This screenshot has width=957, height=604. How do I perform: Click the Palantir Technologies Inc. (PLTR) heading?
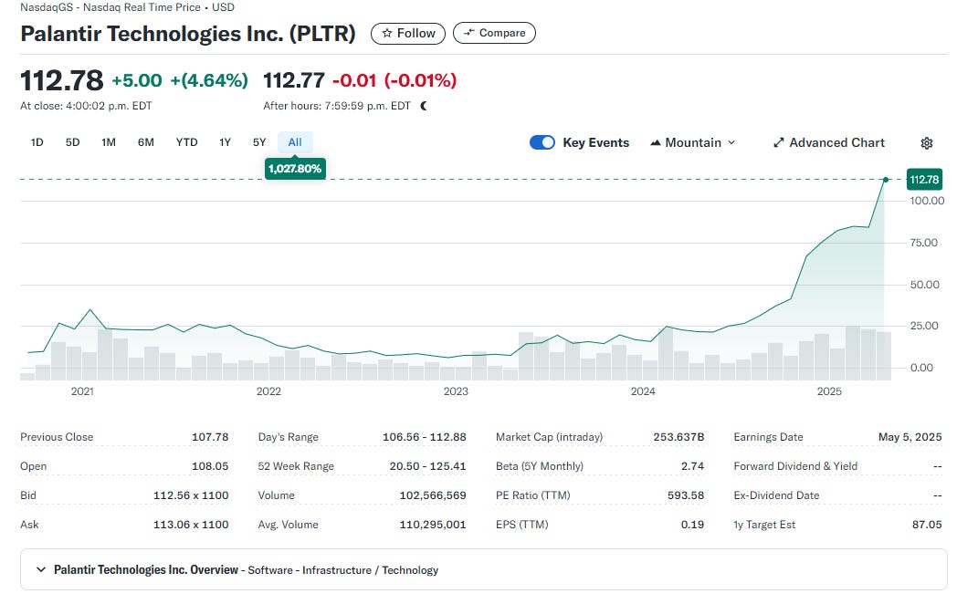point(188,34)
